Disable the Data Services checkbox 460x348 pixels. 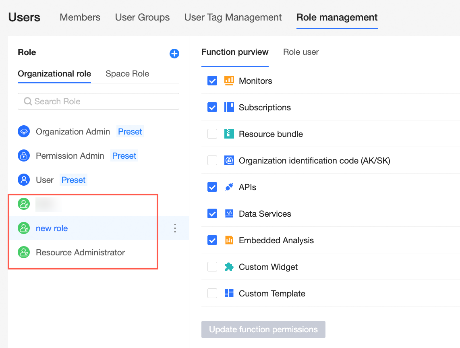click(212, 214)
